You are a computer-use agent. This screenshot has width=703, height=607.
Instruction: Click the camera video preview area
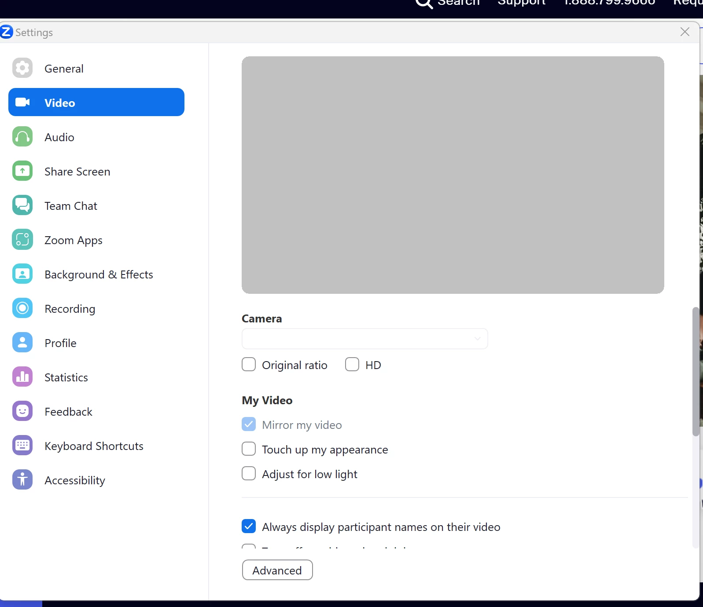click(x=453, y=175)
